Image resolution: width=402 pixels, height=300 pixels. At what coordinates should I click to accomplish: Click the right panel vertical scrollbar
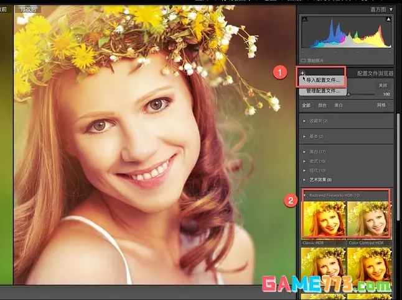[399, 166]
